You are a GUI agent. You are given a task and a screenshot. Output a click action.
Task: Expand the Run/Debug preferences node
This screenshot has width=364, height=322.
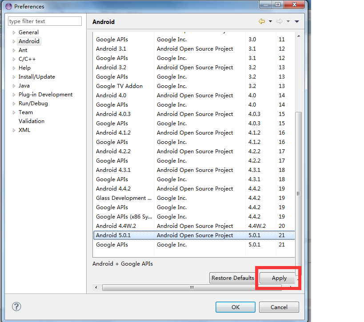click(x=14, y=103)
